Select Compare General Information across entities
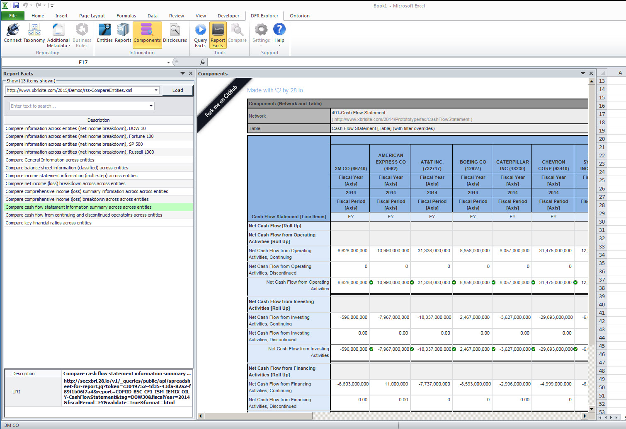 point(99,160)
